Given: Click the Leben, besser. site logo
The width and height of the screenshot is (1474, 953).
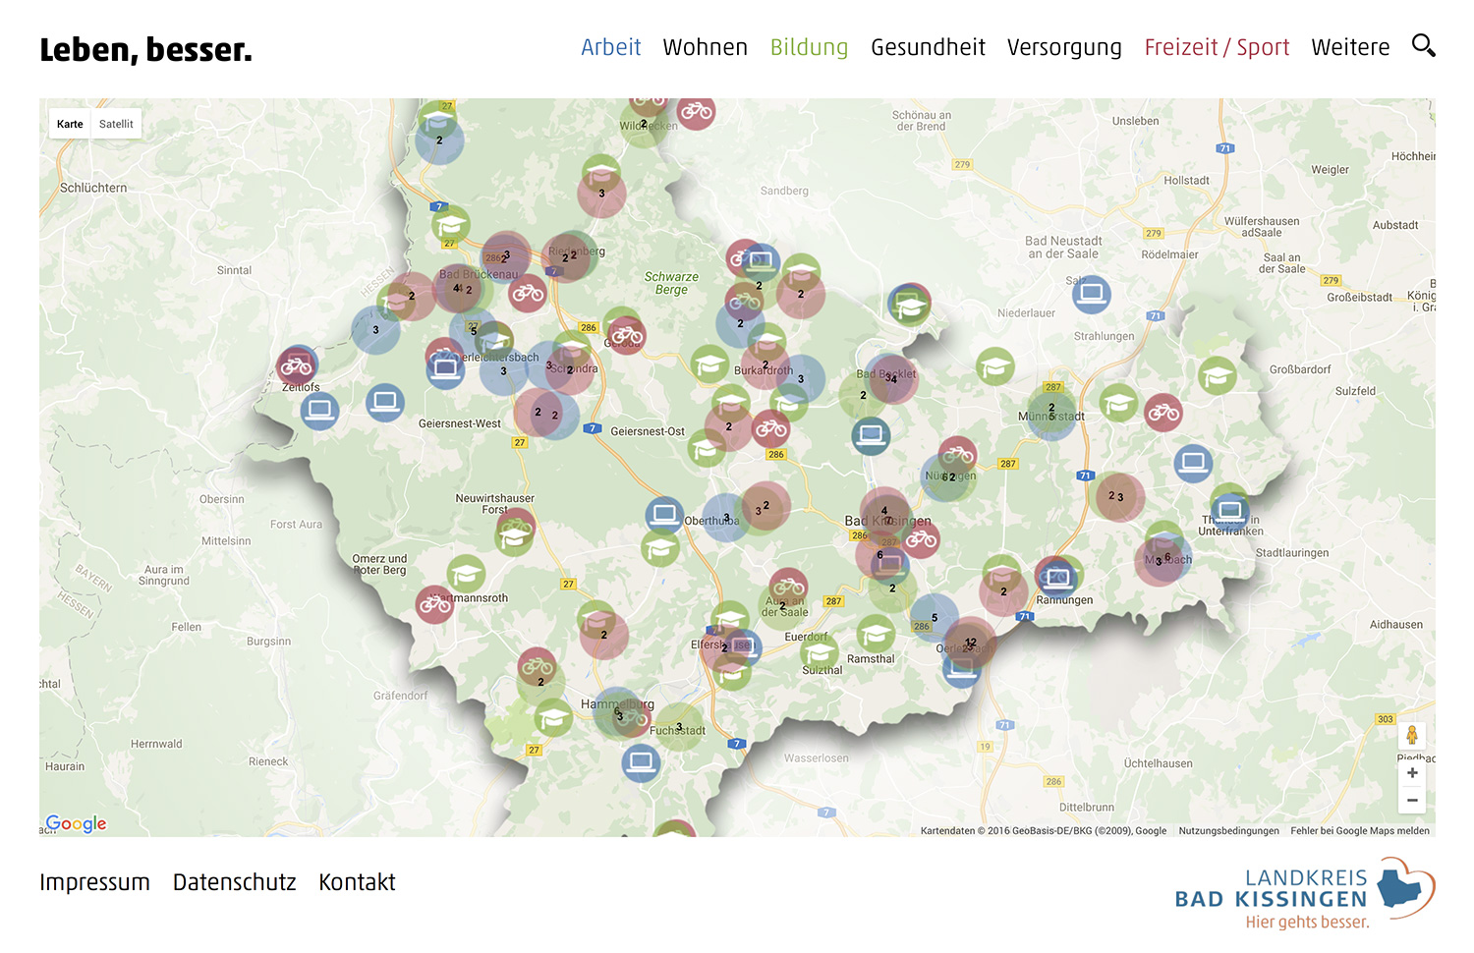Looking at the screenshot, I should click(x=145, y=49).
